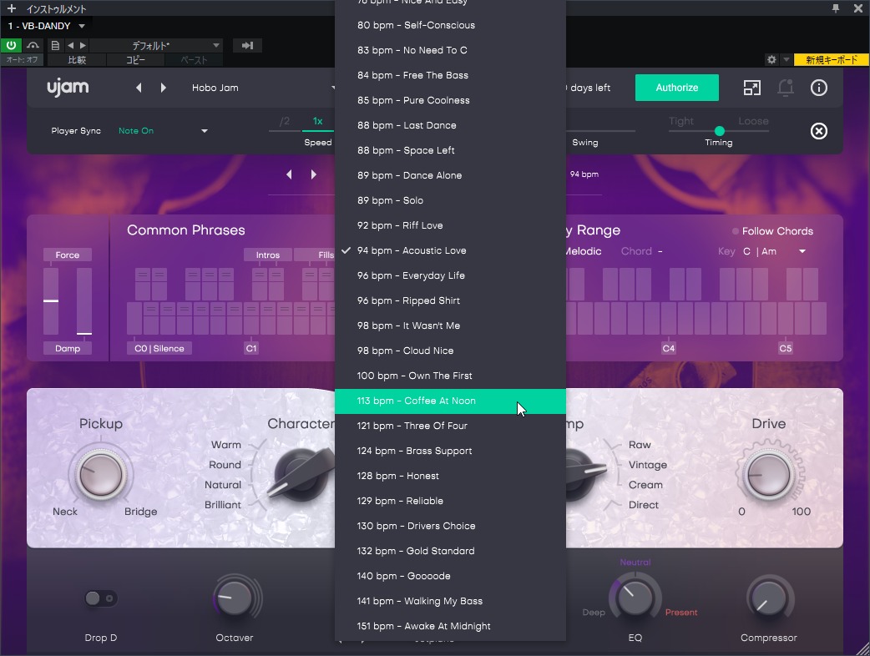Open the gear settings icon
The height and width of the screenshot is (656, 870).
(771, 59)
